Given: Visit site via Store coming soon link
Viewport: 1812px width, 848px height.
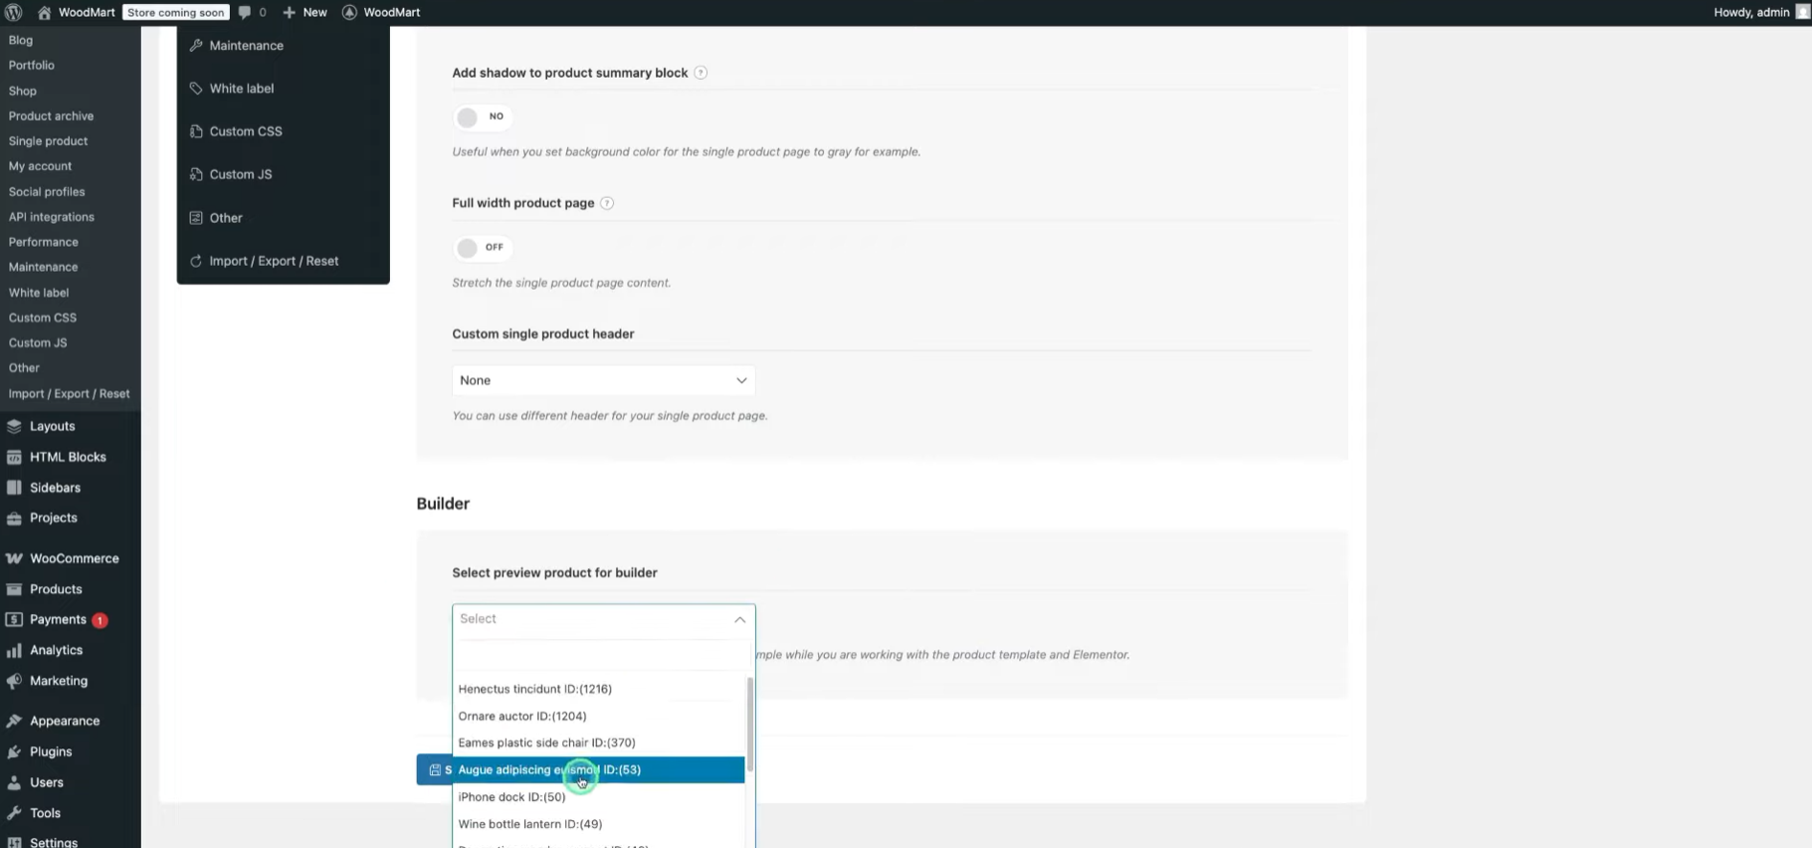Looking at the screenshot, I should (175, 12).
